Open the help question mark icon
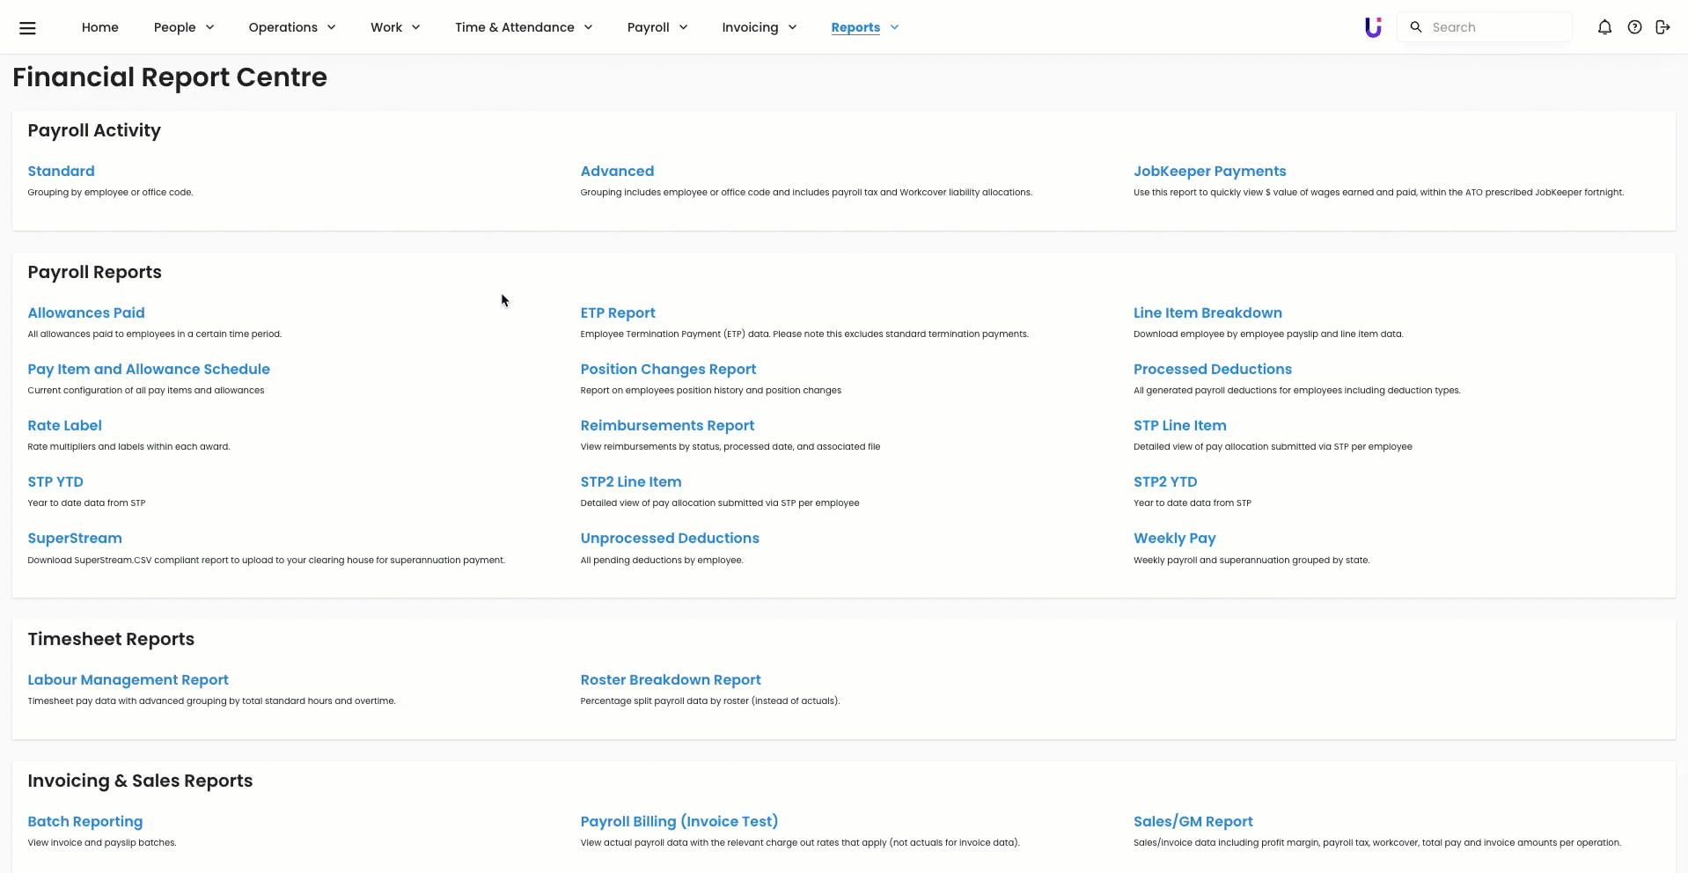 (1634, 27)
